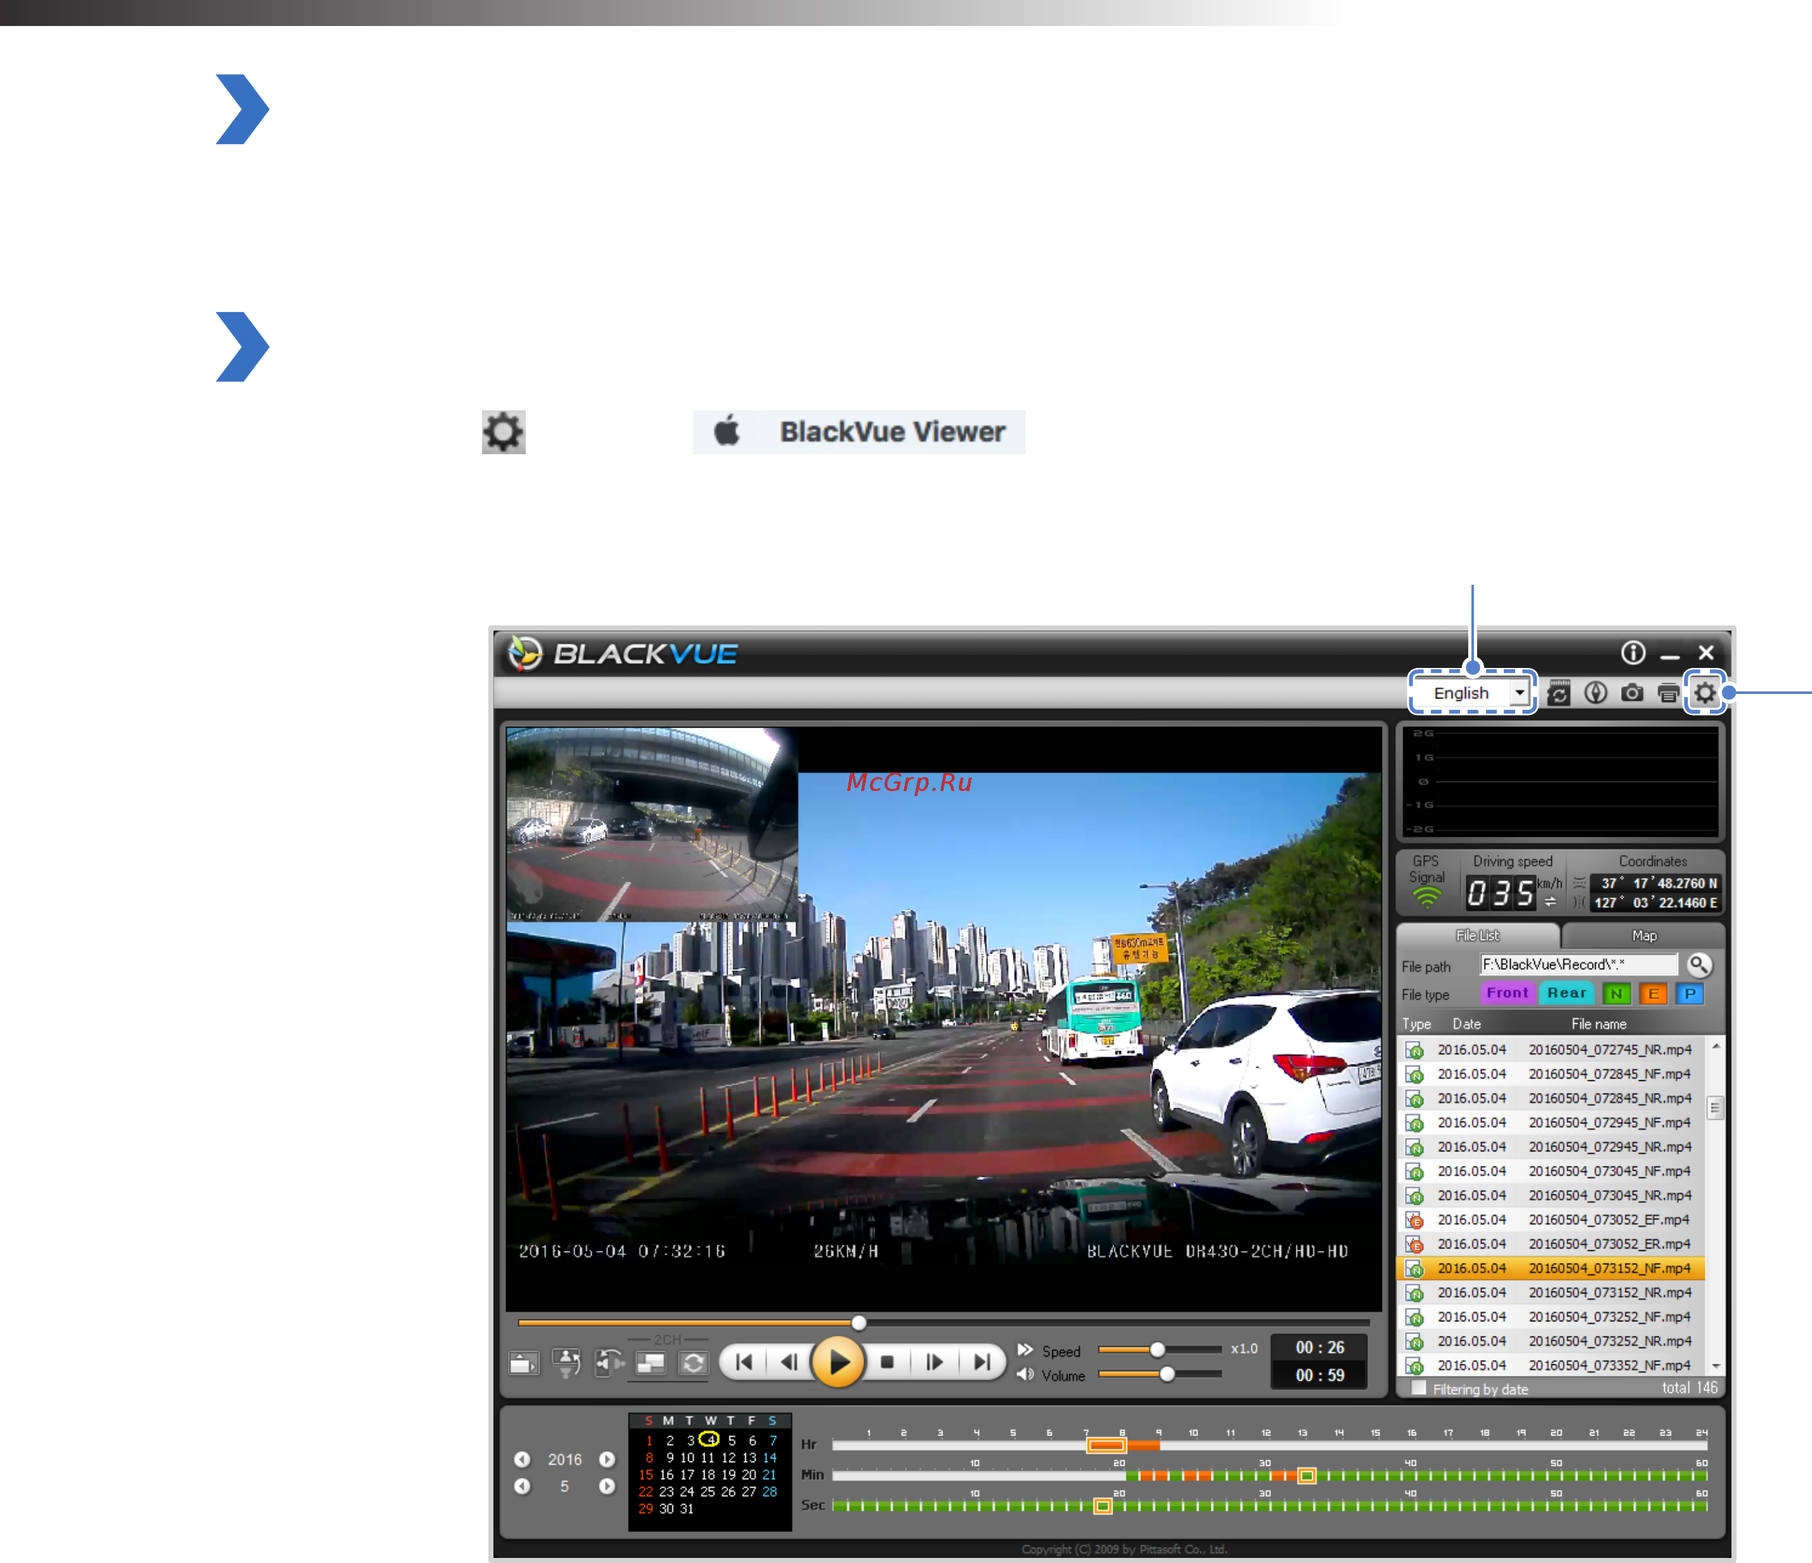Click the orange Play button
The height and width of the screenshot is (1563, 1812).
click(x=838, y=1362)
